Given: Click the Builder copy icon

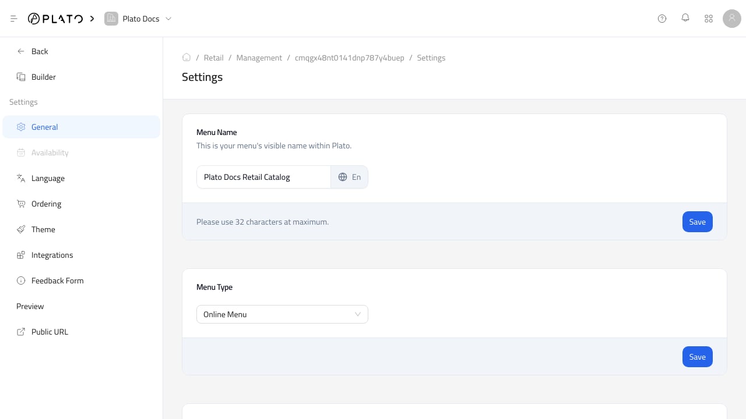Looking at the screenshot, I should click(x=21, y=77).
